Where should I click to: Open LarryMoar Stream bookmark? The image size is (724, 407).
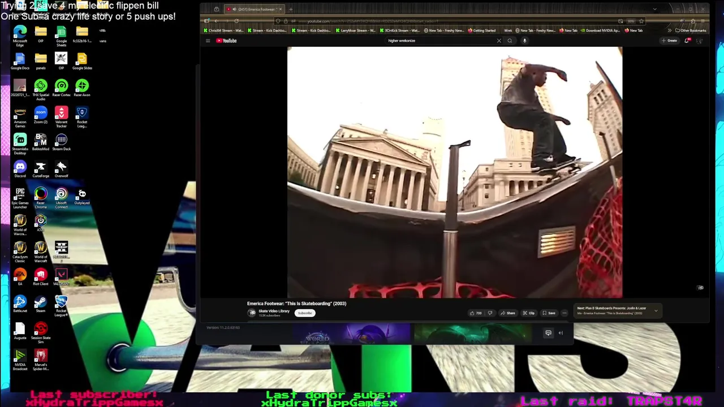pos(357,31)
